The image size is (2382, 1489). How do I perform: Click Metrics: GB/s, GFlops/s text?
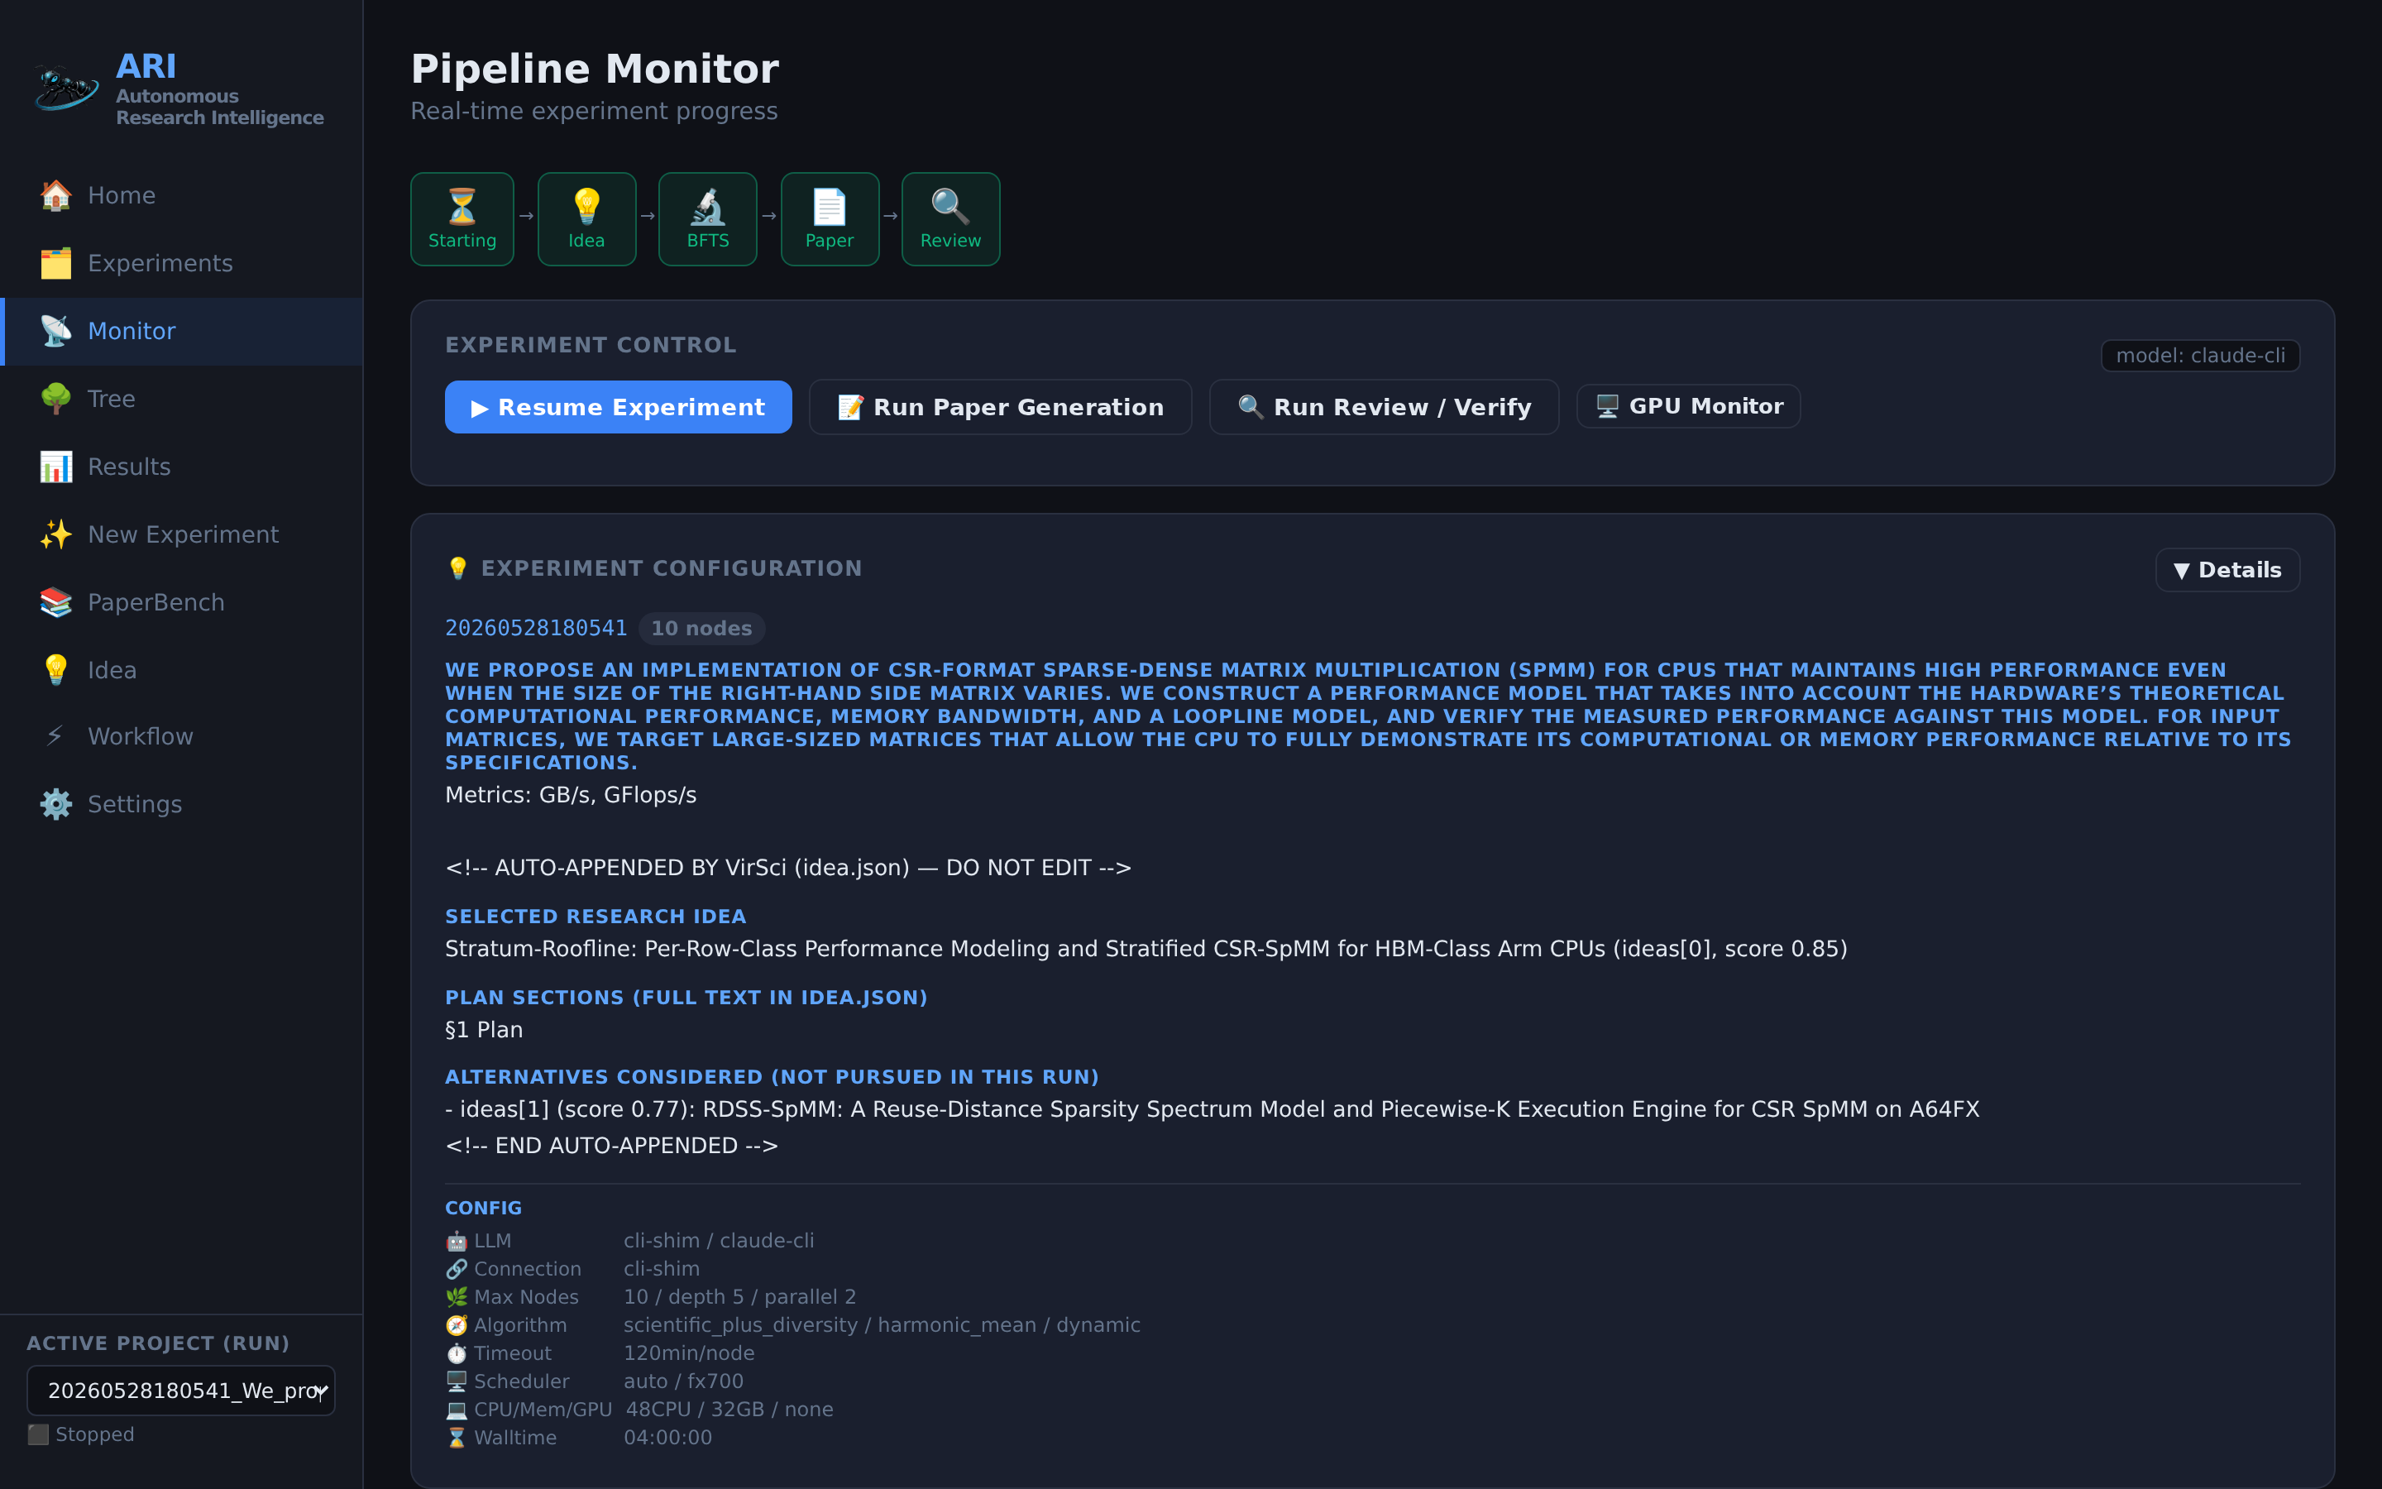pyautogui.click(x=571, y=795)
